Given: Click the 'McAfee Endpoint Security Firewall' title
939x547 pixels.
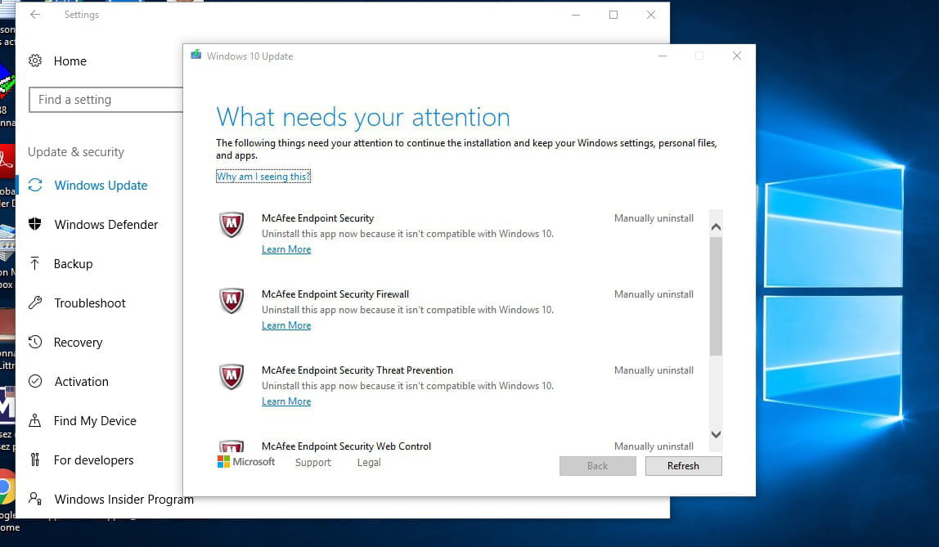Looking at the screenshot, I should pyautogui.click(x=335, y=294).
